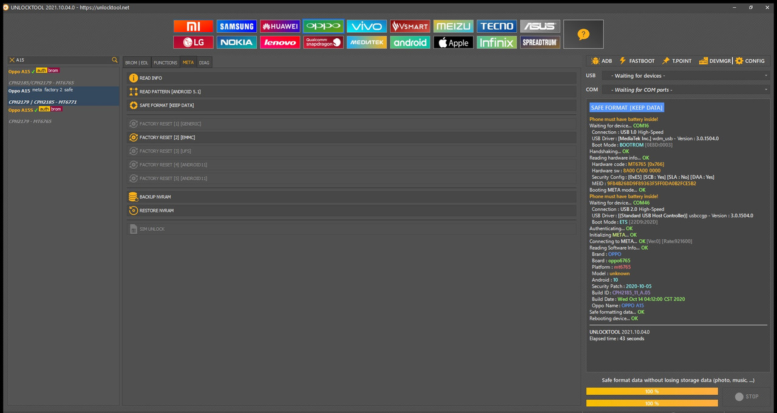
Task: Click the STOP button
Action: pyautogui.click(x=746, y=397)
